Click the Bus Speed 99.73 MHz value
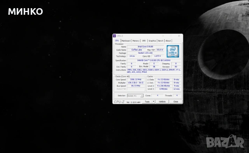The image size is (249, 153). click(x=136, y=86)
